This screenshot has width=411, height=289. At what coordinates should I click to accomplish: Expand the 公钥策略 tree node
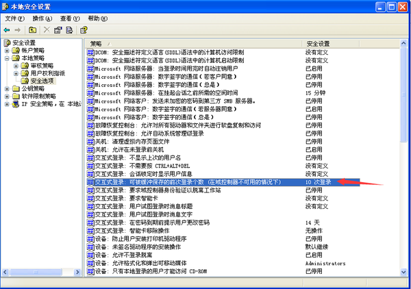point(7,89)
